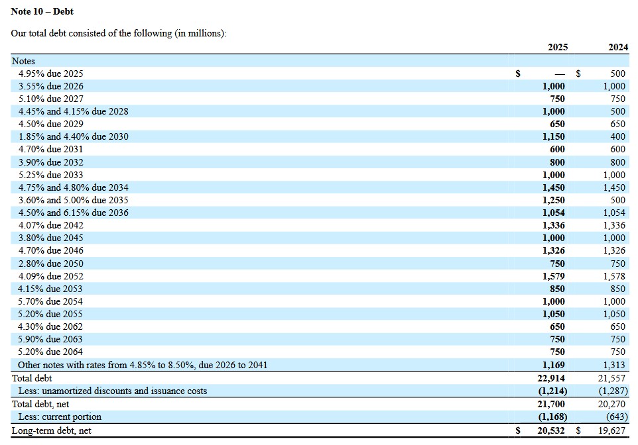
Task: Select the 3.60% and 5.00% due 2035 label
Action: click(x=73, y=200)
